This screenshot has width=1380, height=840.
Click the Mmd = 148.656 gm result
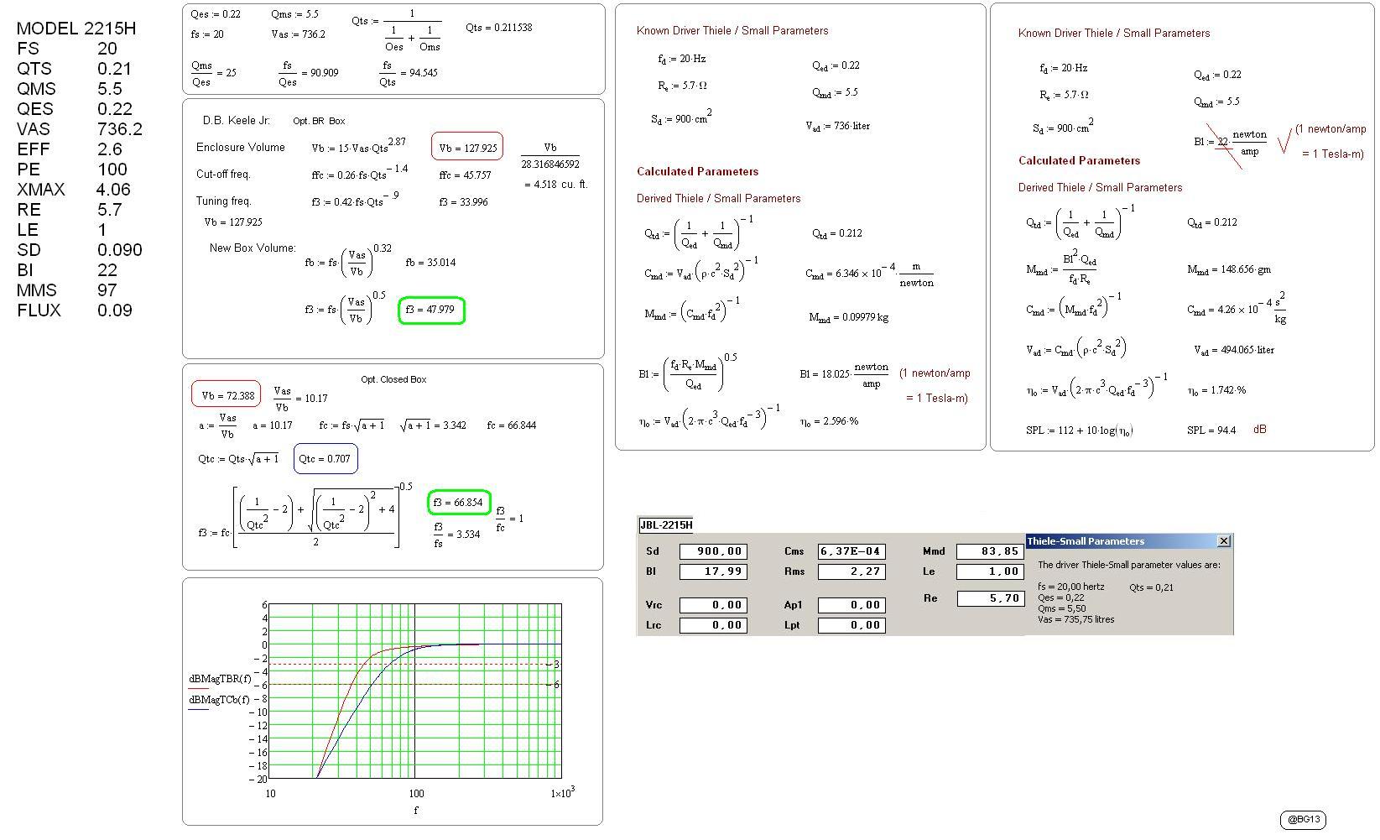[x=1229, y=269]
